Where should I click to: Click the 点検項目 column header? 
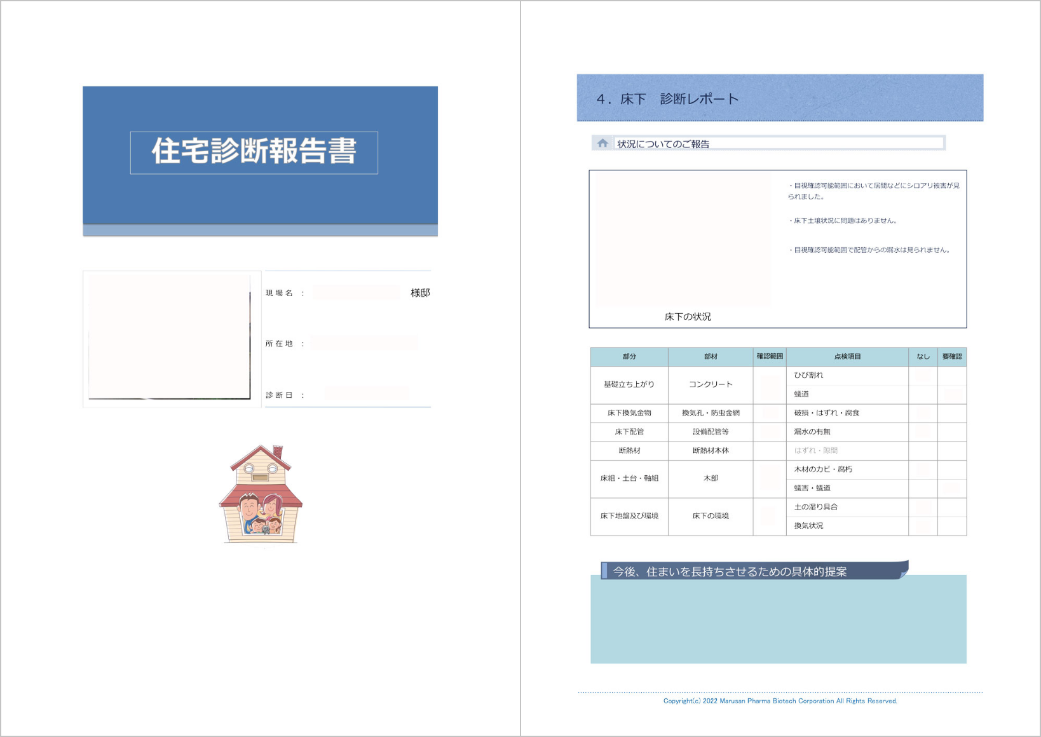pyautogui.click(x=847, y=356)
